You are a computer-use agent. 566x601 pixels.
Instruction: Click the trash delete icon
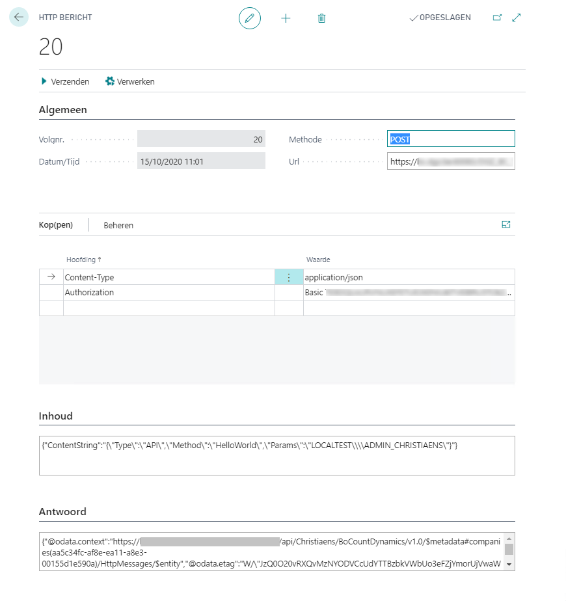(321, 18)
